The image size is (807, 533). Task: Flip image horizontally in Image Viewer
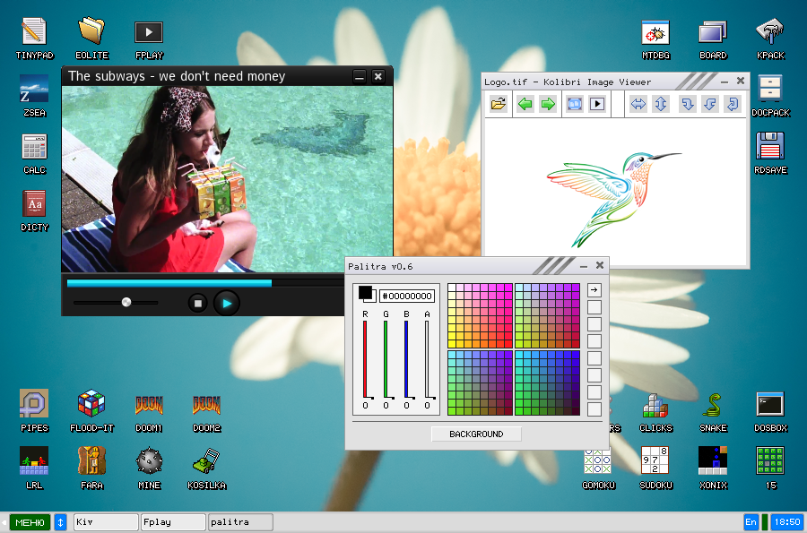[x=638, y=105]
